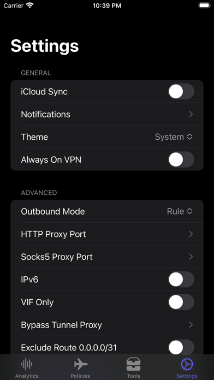Open the Analytics waveform tab icon
The height and width of the screenshot is (380, 214).
[x=27, y=364]
